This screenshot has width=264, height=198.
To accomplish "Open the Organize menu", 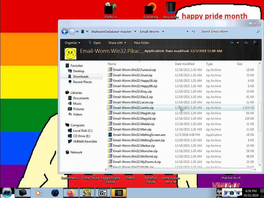I will [72, 43].
